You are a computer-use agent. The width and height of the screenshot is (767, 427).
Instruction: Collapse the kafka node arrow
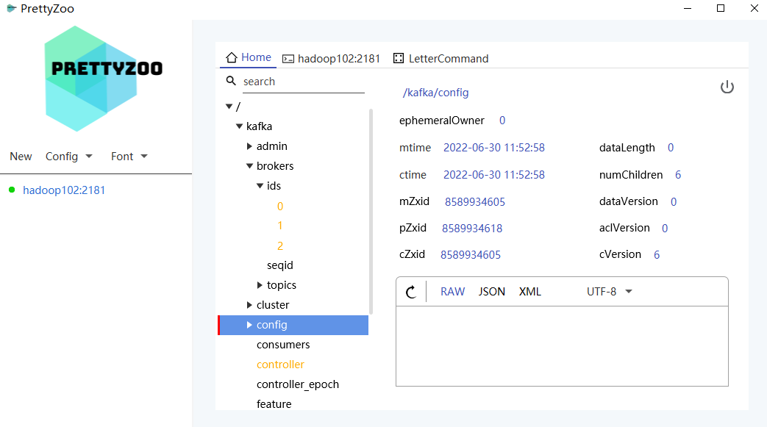239,126
